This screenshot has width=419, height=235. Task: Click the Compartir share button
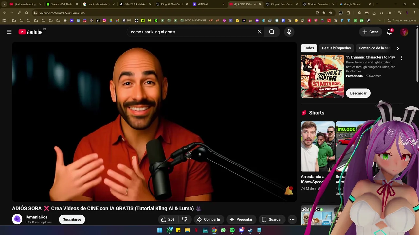[x=209, y=219]
